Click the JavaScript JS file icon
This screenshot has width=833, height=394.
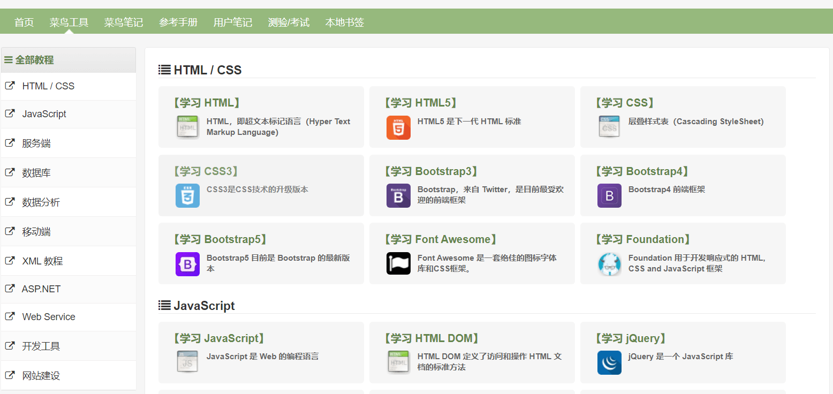187,362
